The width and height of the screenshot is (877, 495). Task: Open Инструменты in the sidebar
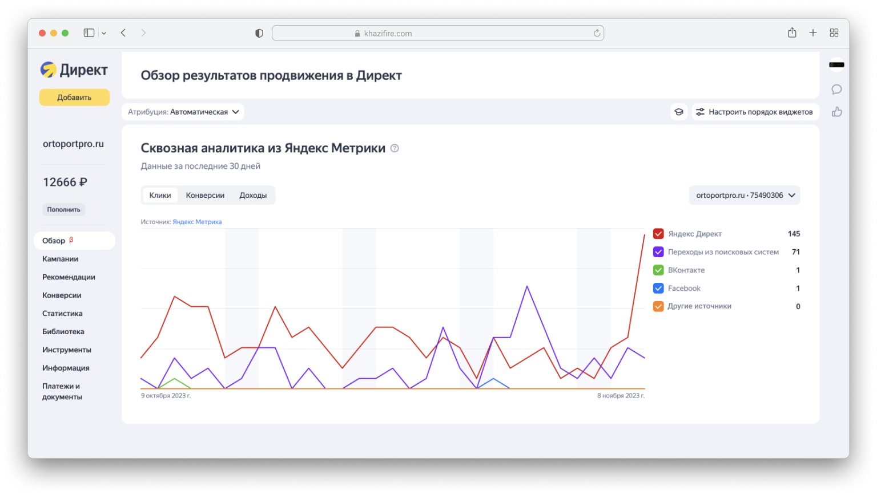tap(67, 350)
